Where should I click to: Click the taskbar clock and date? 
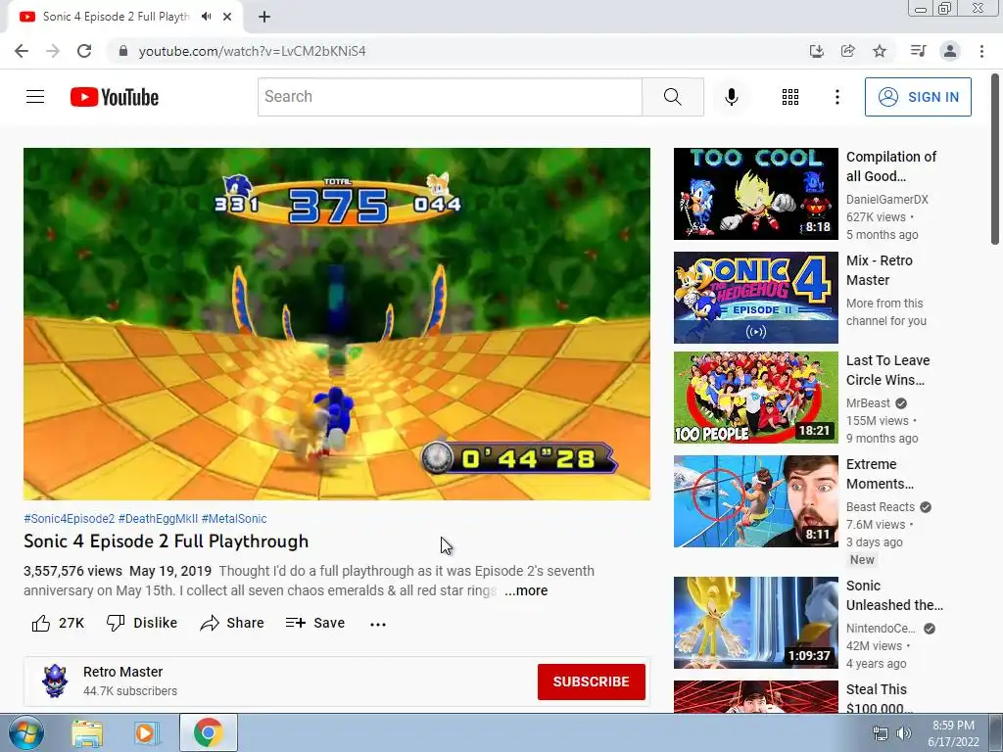pyautogui.click(x=953, y=733)
